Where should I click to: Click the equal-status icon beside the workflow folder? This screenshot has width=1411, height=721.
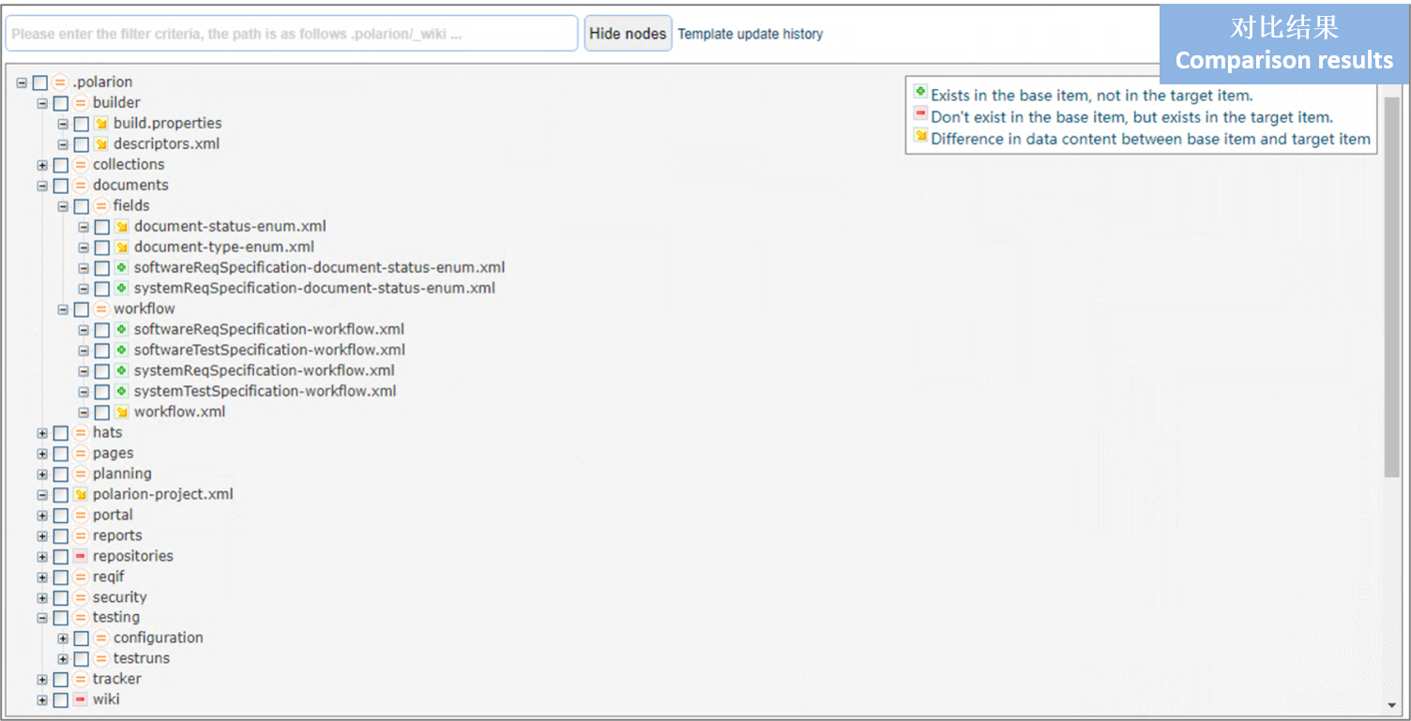click(x=101, y=309)
